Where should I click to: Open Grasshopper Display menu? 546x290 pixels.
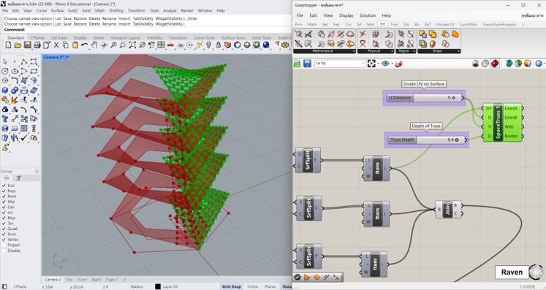pos(346,15)
